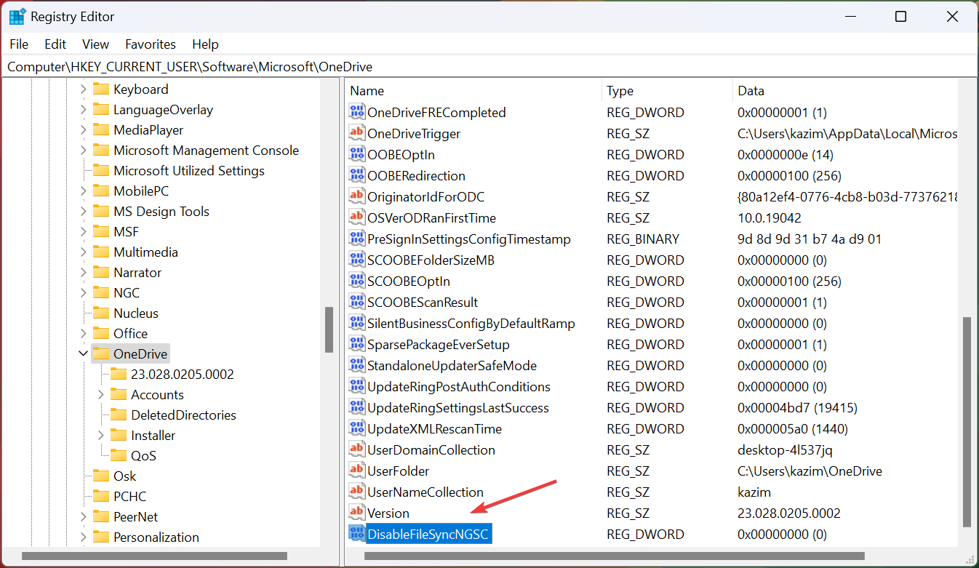979x568 pixels.
Task: Click the UserNameCollection string icon
Action: pyautogui.click(x=356, y=492)
